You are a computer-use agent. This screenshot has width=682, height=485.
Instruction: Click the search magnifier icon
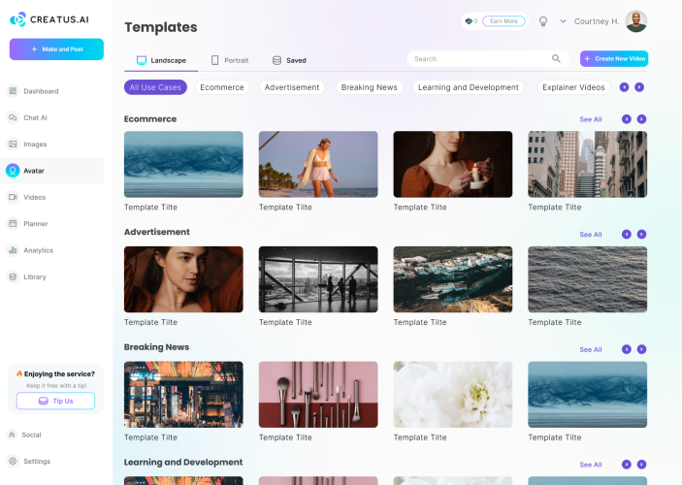pyautogui.click(x=556, y=58)
